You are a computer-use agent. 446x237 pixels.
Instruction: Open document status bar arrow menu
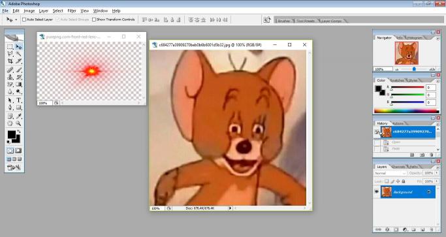click(230, 208)
